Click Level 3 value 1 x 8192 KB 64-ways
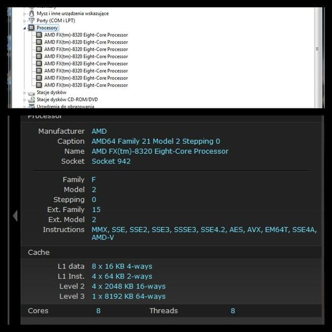Screen dimensions: 332x332 [129, 296]
